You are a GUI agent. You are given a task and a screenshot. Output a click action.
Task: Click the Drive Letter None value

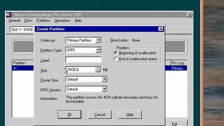click(x=136, y=41)
